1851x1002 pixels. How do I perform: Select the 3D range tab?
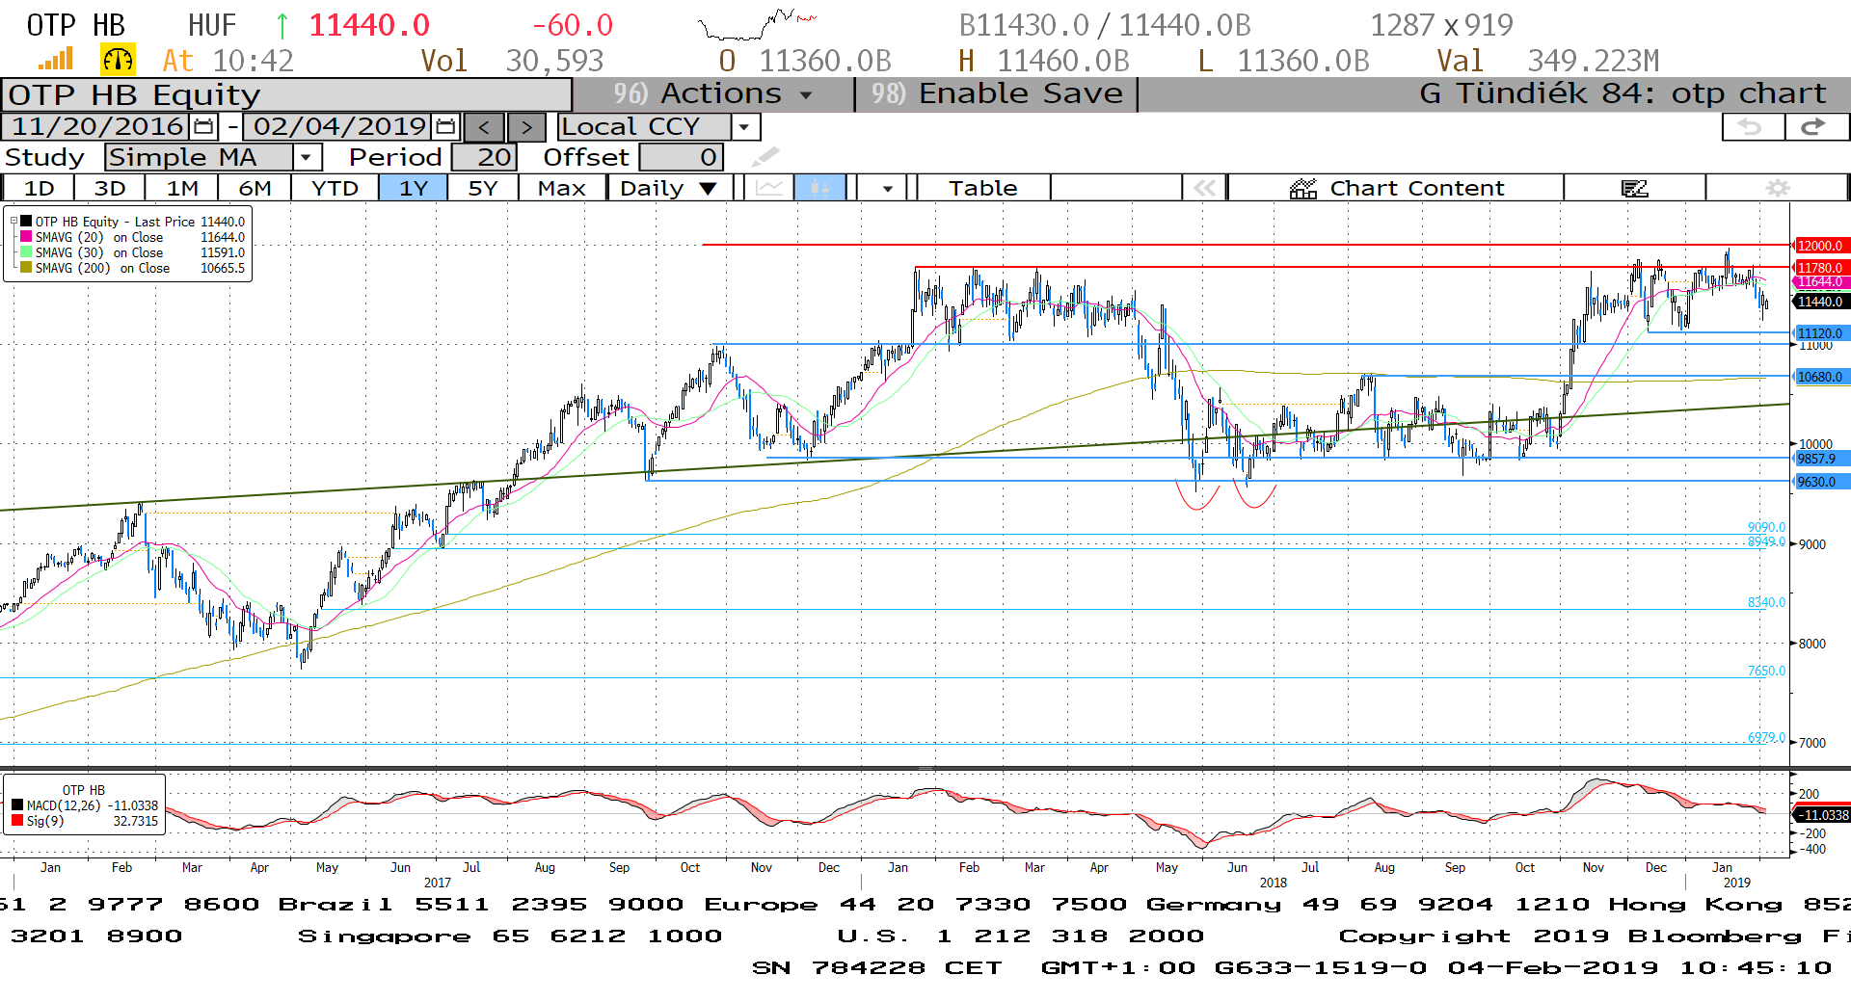click(x=110, y=188)
